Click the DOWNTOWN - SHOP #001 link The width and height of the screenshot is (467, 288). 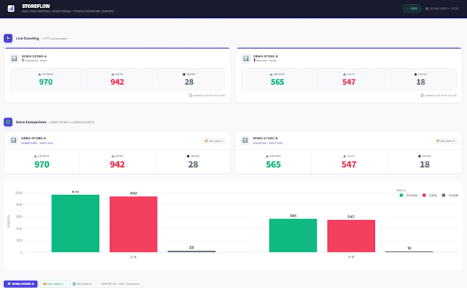point(37,143)
